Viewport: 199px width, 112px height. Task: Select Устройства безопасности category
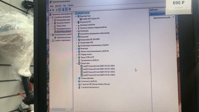pyautogui.click(x=90, y=87)
